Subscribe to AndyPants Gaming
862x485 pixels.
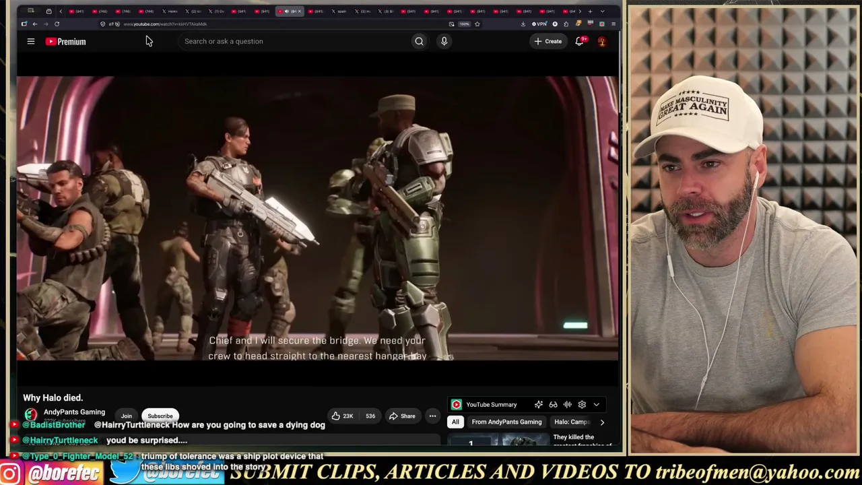160,416
